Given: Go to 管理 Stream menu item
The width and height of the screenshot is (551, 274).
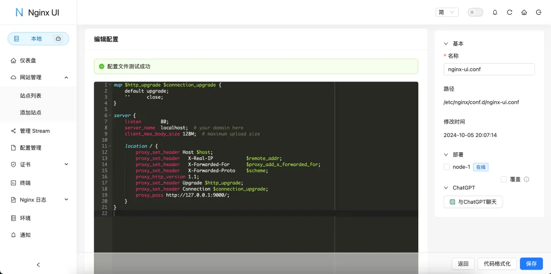Looking at the screenshot, I should click(35, 131).
